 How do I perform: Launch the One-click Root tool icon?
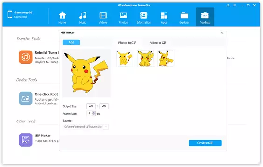pos(26,98)
